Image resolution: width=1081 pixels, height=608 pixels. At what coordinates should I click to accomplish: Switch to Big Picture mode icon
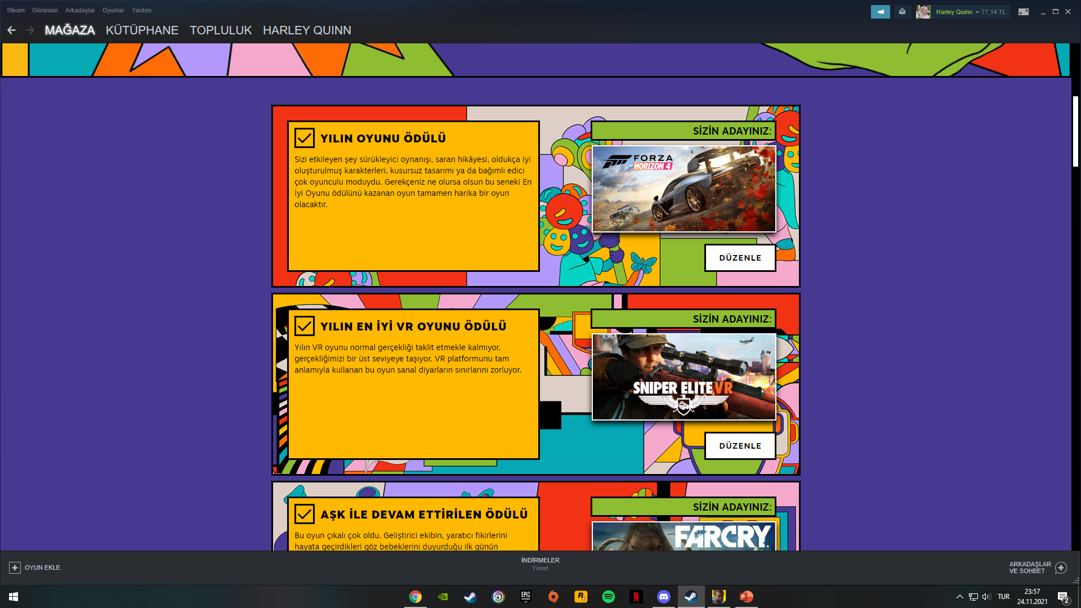tap(1024, 12)
